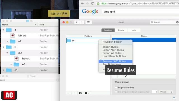Viewport: 179px width, 101px height.
Task: Click the Hazel preferences back arrow
Action: point(77,22)
